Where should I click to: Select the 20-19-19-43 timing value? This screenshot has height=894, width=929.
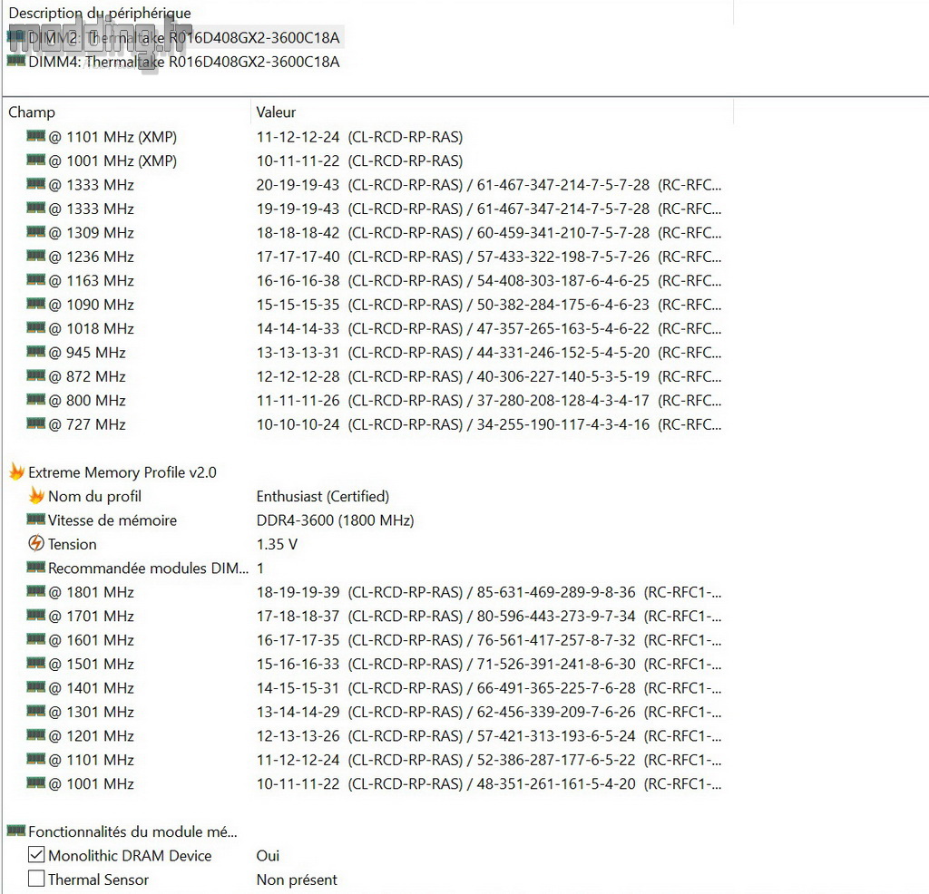pyautogui.click(x=298, y=185)
